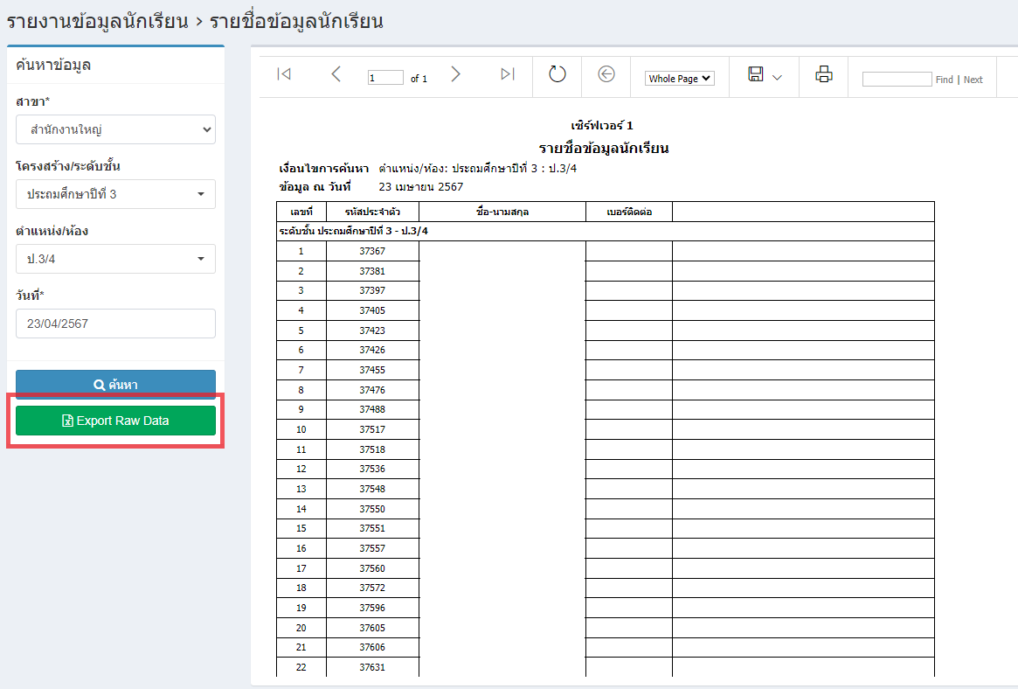The image size is (1018, 689).
Task: Click the เลขที่ column header
Action: (x=301, y=212)
